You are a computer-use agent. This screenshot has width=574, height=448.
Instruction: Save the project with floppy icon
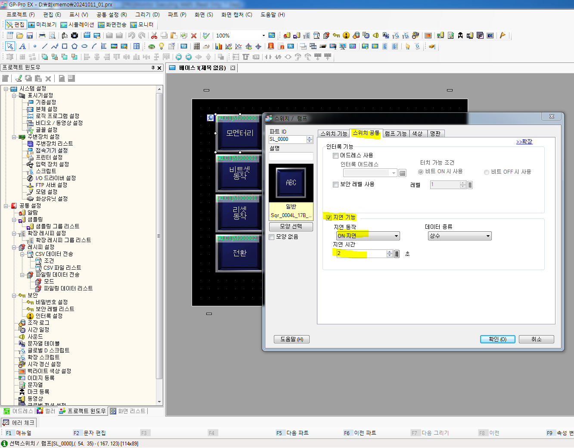(x=30, y=35)
